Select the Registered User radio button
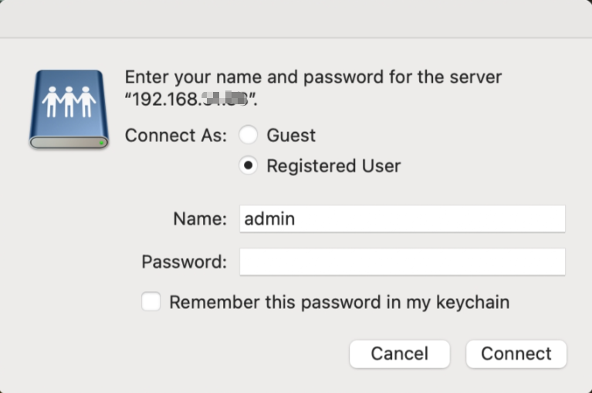This screenshot has width=592, height=393. tap(248, 165)
